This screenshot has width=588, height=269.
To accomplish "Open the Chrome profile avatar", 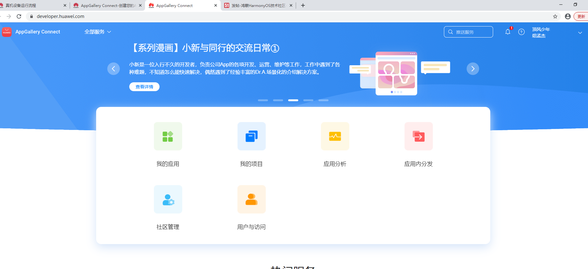I will (x=568, y=16).
